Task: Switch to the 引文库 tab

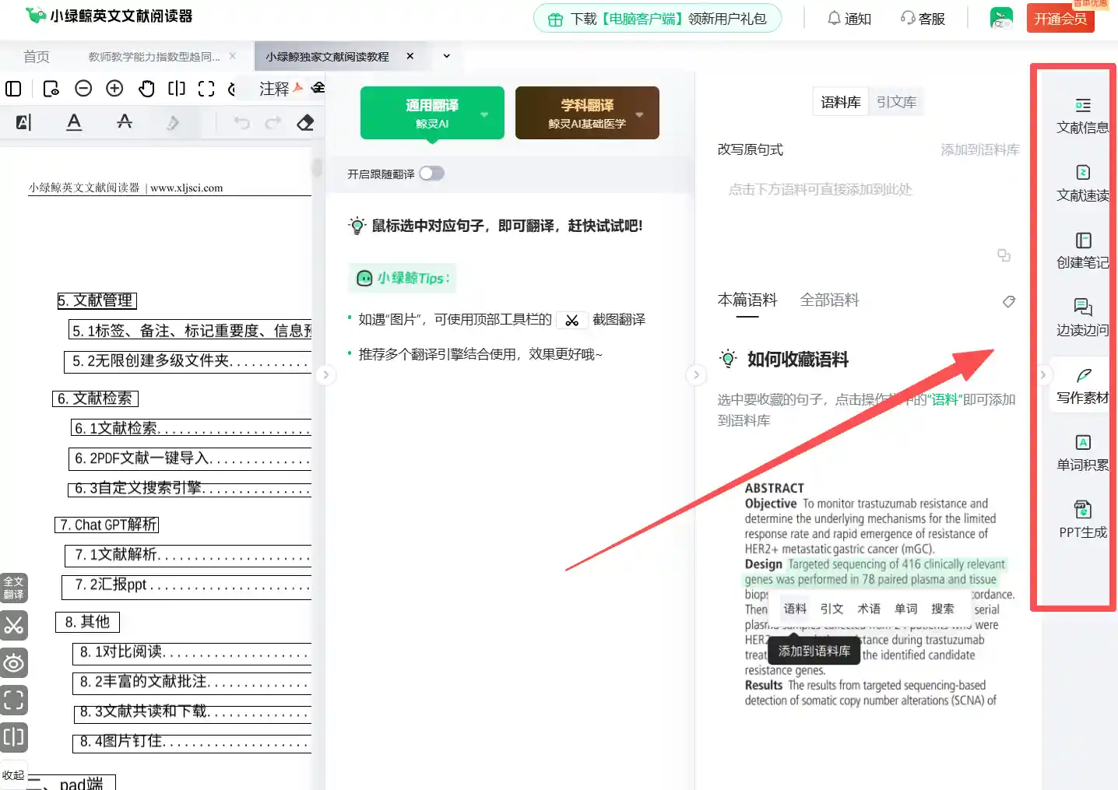Action: (x=896, y=102)
